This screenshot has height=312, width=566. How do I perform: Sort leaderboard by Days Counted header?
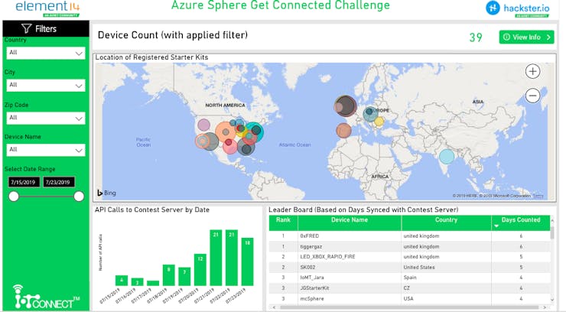(521, 219)
